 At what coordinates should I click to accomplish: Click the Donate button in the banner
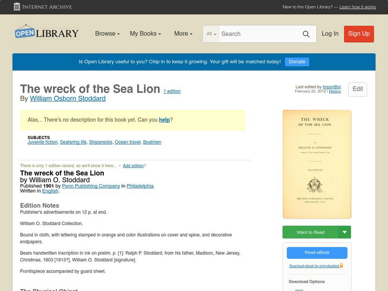(x=297, y=62)
